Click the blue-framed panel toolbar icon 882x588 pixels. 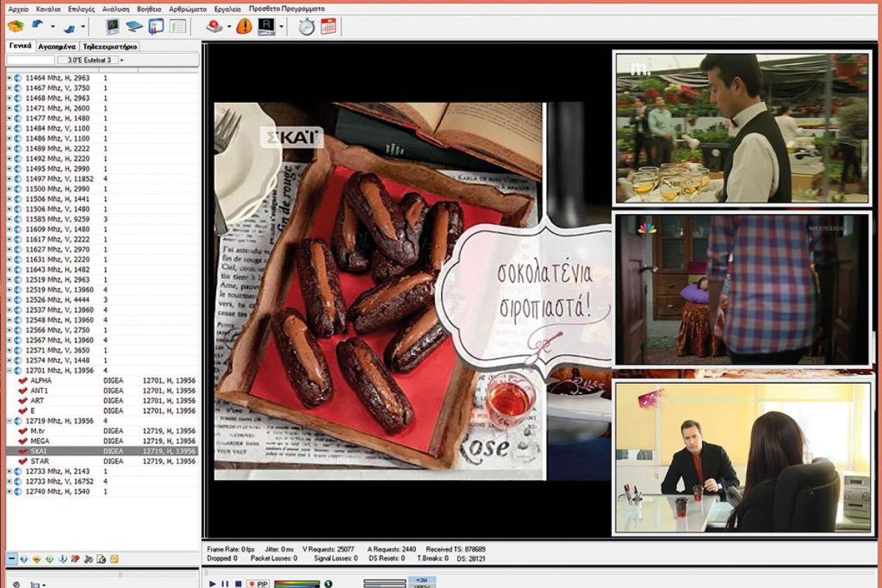pyautogui.click(x=156, y=26)
